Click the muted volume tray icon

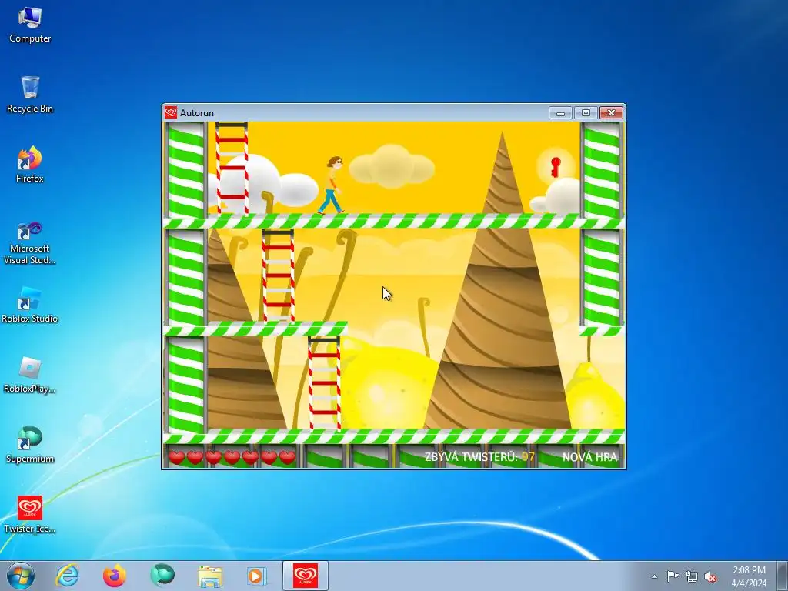pos(710,576)
